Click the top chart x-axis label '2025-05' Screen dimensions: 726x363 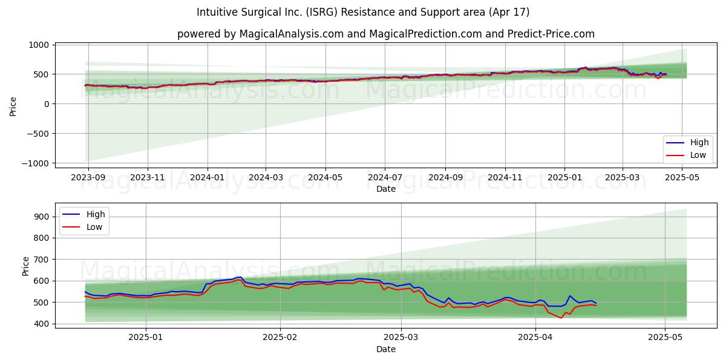click(682, 178)
